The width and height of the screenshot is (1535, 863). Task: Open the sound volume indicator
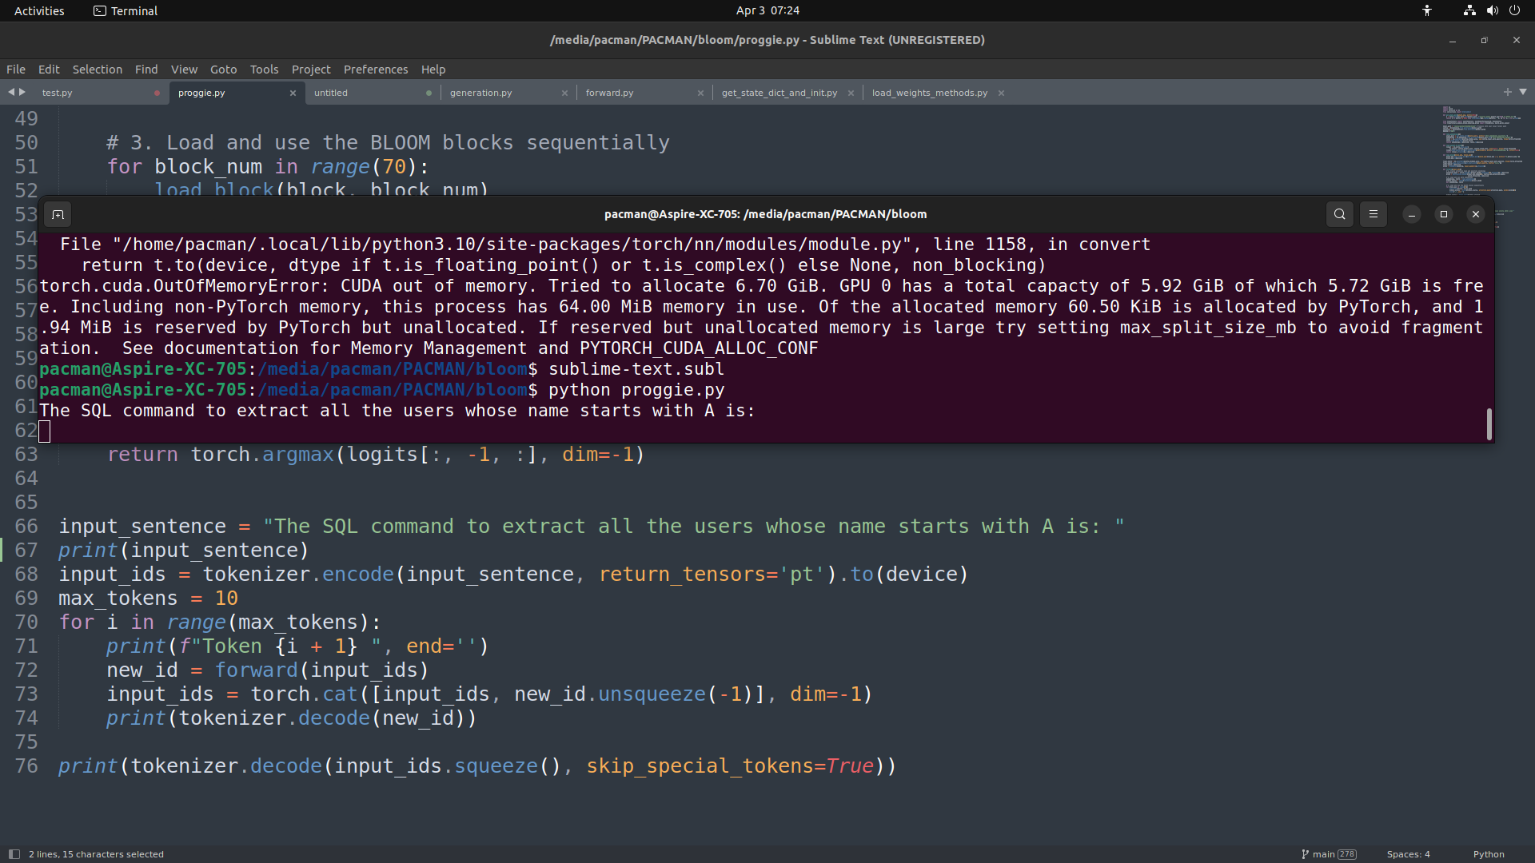[x=1492, y=10]
